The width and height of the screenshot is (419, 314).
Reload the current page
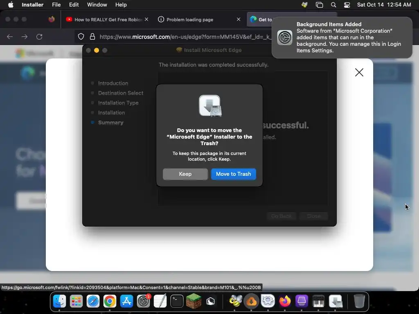(x=39, y=36)
